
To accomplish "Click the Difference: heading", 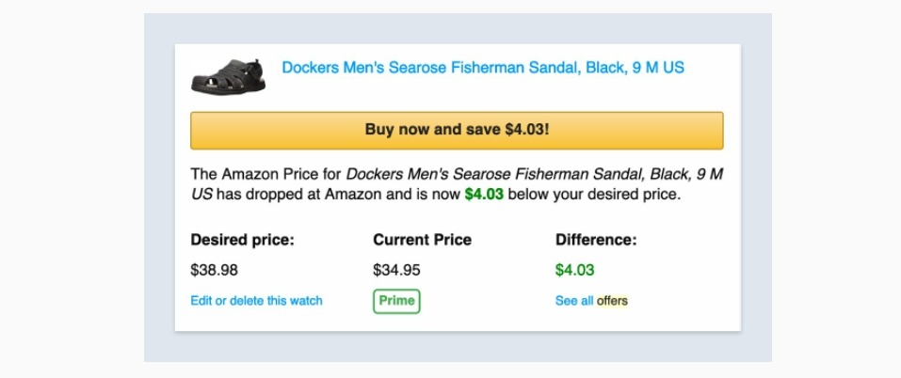I will 596,240.
